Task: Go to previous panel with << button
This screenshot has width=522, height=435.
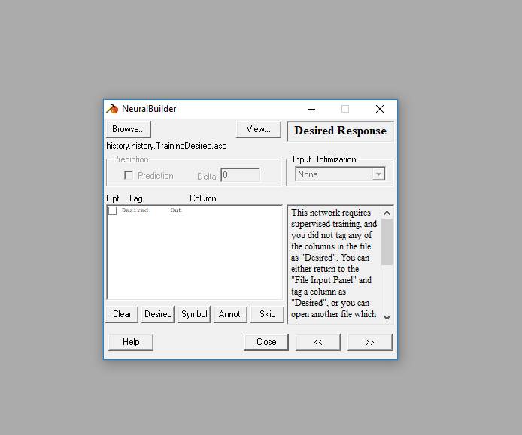Action: (318, 342)
